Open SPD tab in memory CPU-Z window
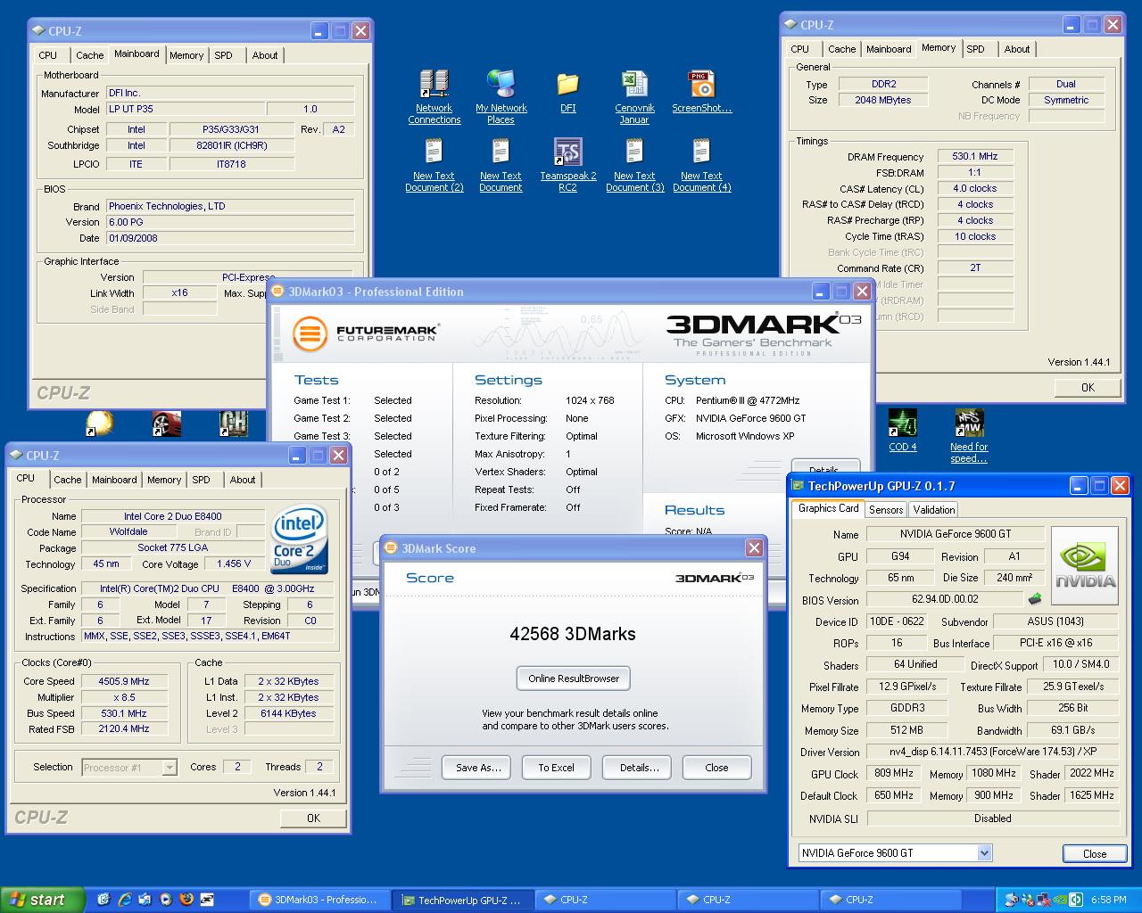This screenshot has width=1142, height=913. click(x=976, y=49)
